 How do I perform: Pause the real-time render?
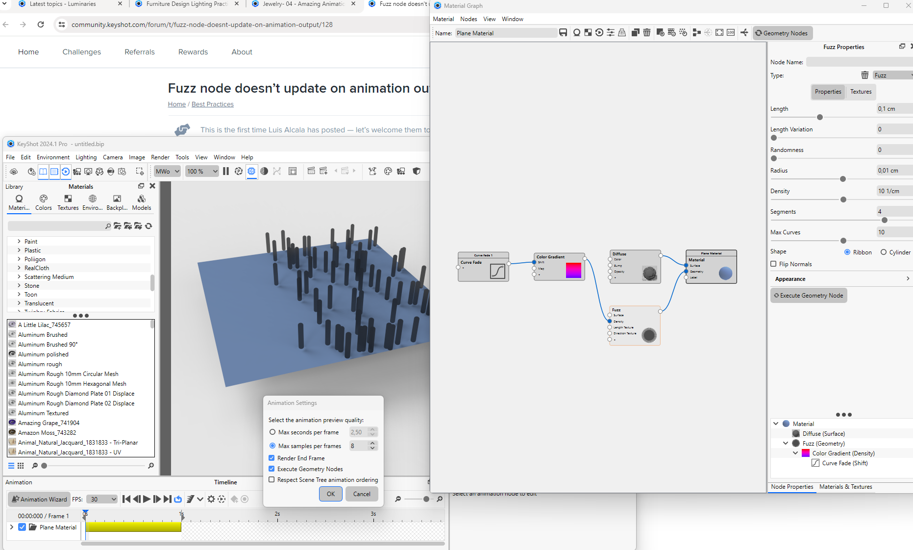tap(226, 171)
